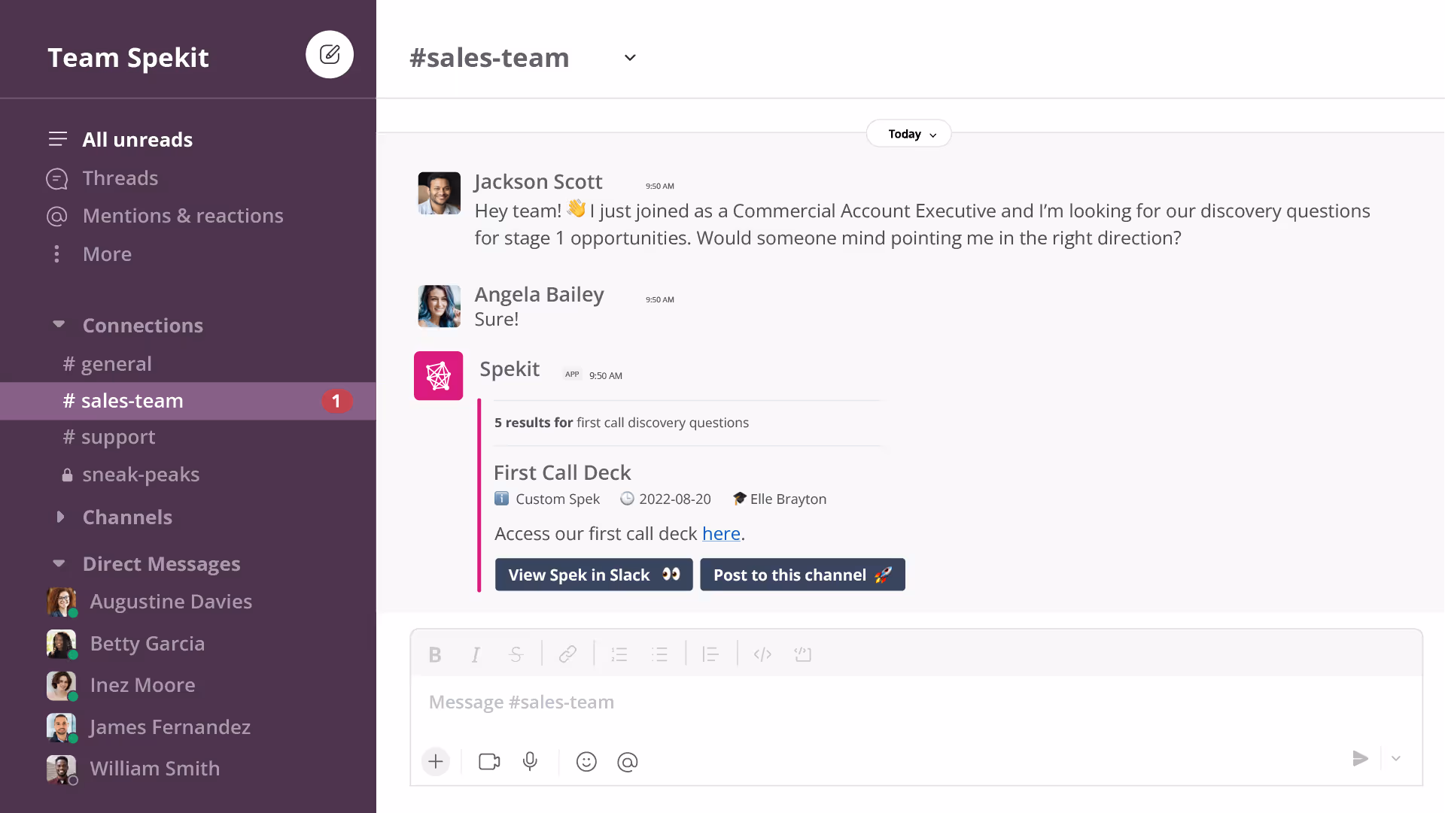Click the Spekit app logo

439,376
